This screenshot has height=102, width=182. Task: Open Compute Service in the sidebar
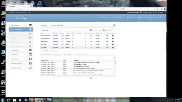pyautogui.click(x=21, y=68)
